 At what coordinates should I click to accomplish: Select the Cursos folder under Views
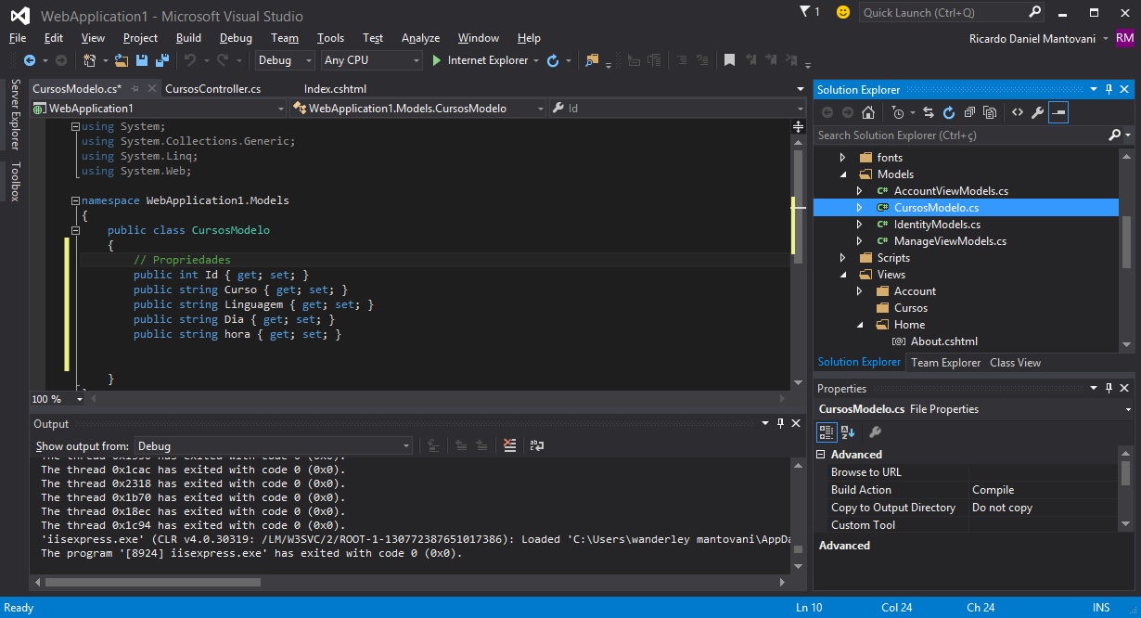(910, 308)
